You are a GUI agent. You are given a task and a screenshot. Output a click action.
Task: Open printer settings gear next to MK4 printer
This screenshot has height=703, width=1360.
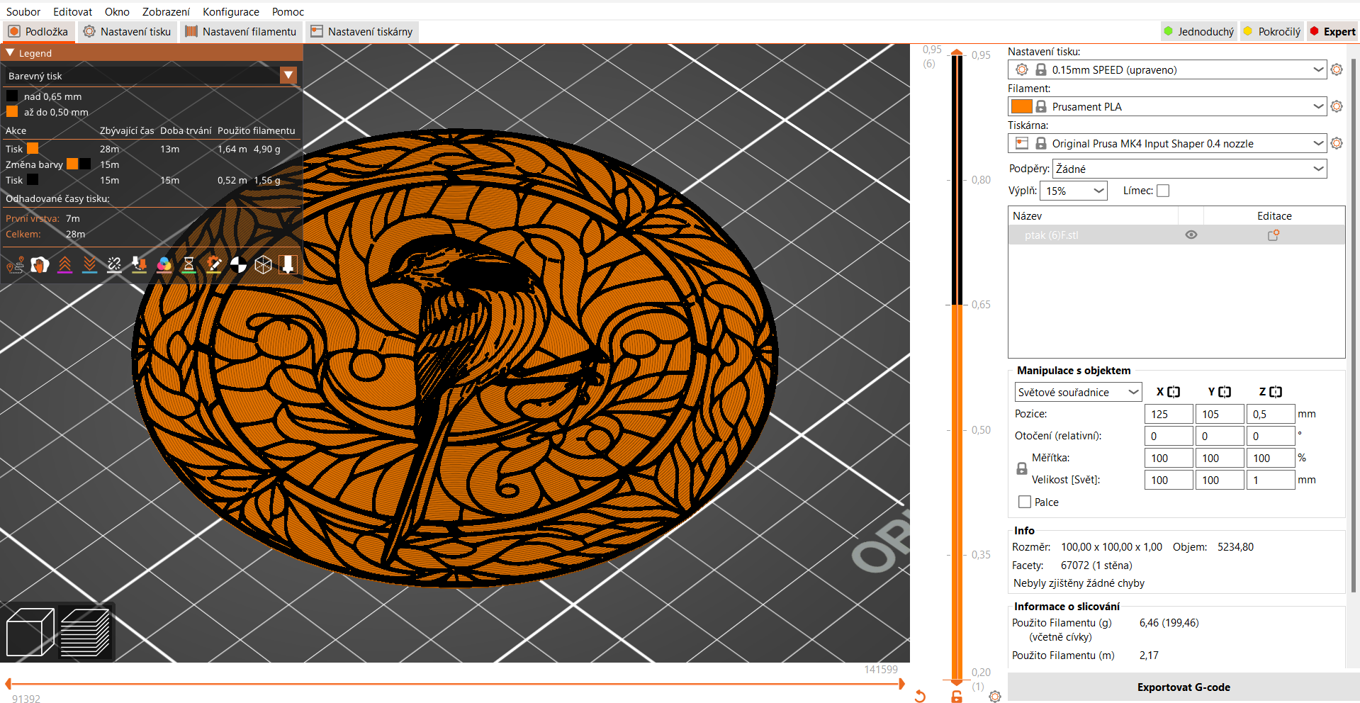coord(1337,143)
